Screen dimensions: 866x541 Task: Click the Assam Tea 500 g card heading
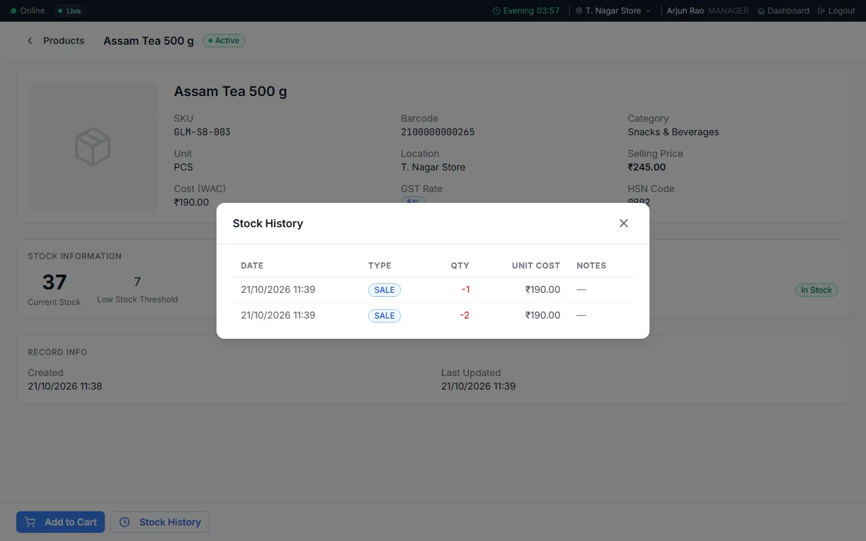[x=231, y=91]
